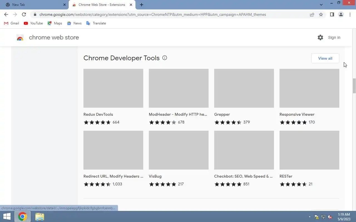Open the Maps bookmark

(55, 23)
